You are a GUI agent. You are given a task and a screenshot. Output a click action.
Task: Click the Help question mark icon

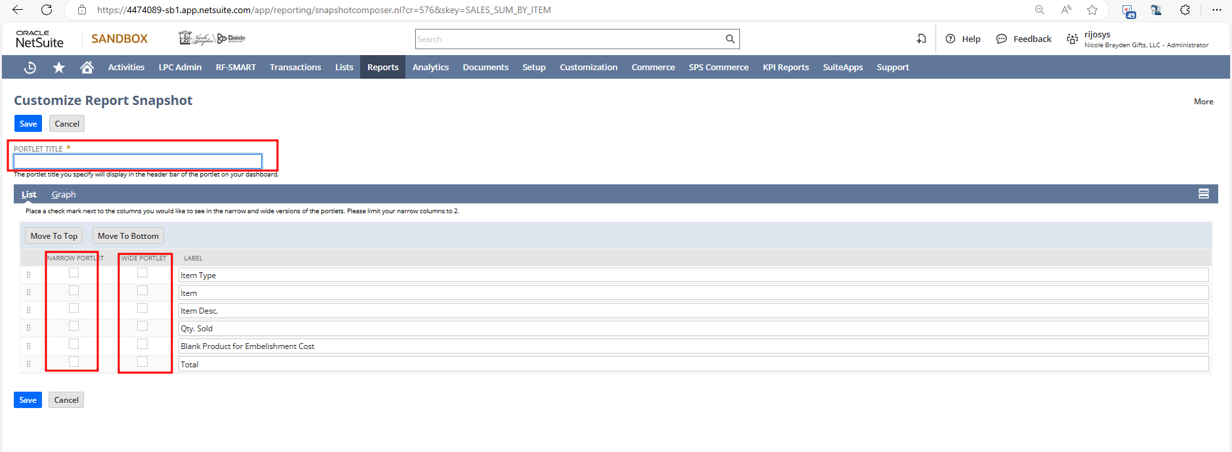(950, 39)
